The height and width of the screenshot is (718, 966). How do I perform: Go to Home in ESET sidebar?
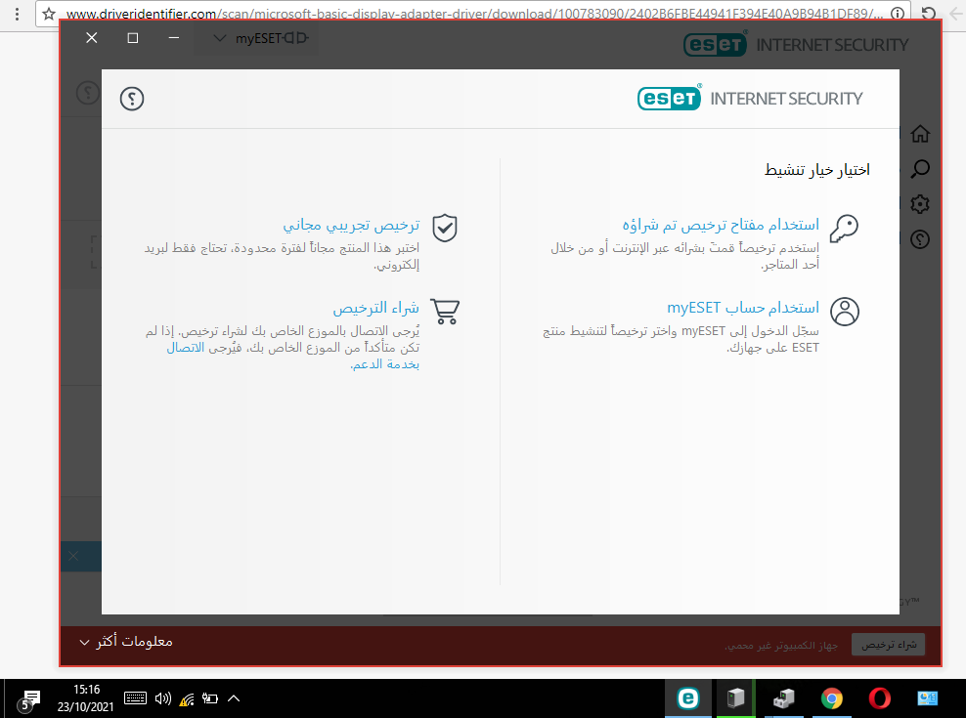tap(920, 134)
